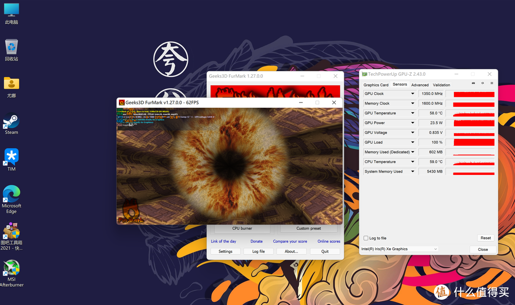Open the Intel Iris Xe Graphics GPU selector
Image resolution: width=515 pixels, height=305 pixels.
pyautogui.click(x=400, y=249)
